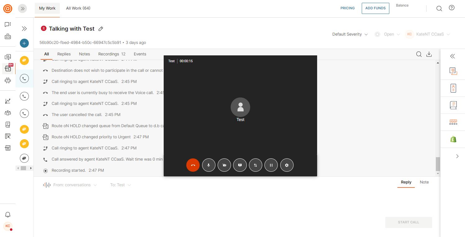Hang up the call with Test
This screenshot has height=237, width=465.
pyautogui.click(x=193, y=165)
